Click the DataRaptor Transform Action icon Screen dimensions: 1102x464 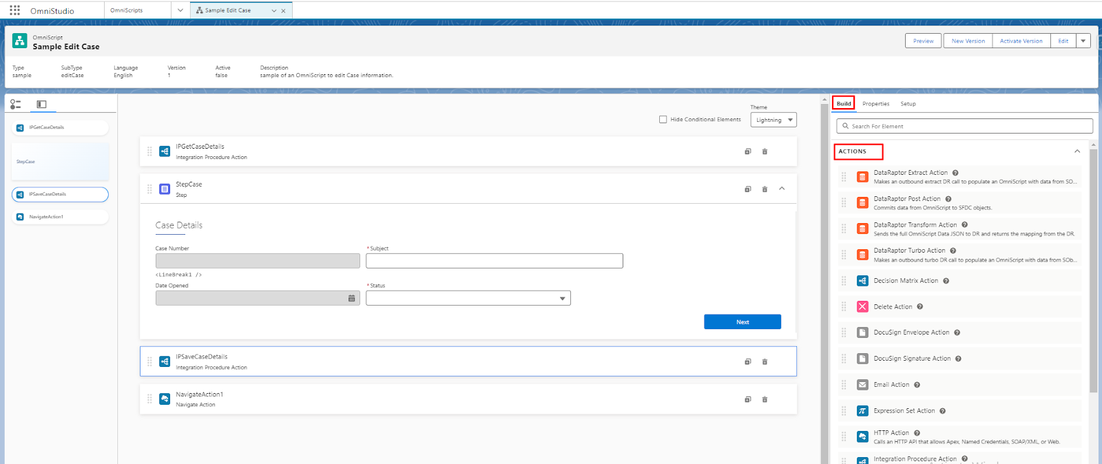pyautogui.click(x=862, y=229)
